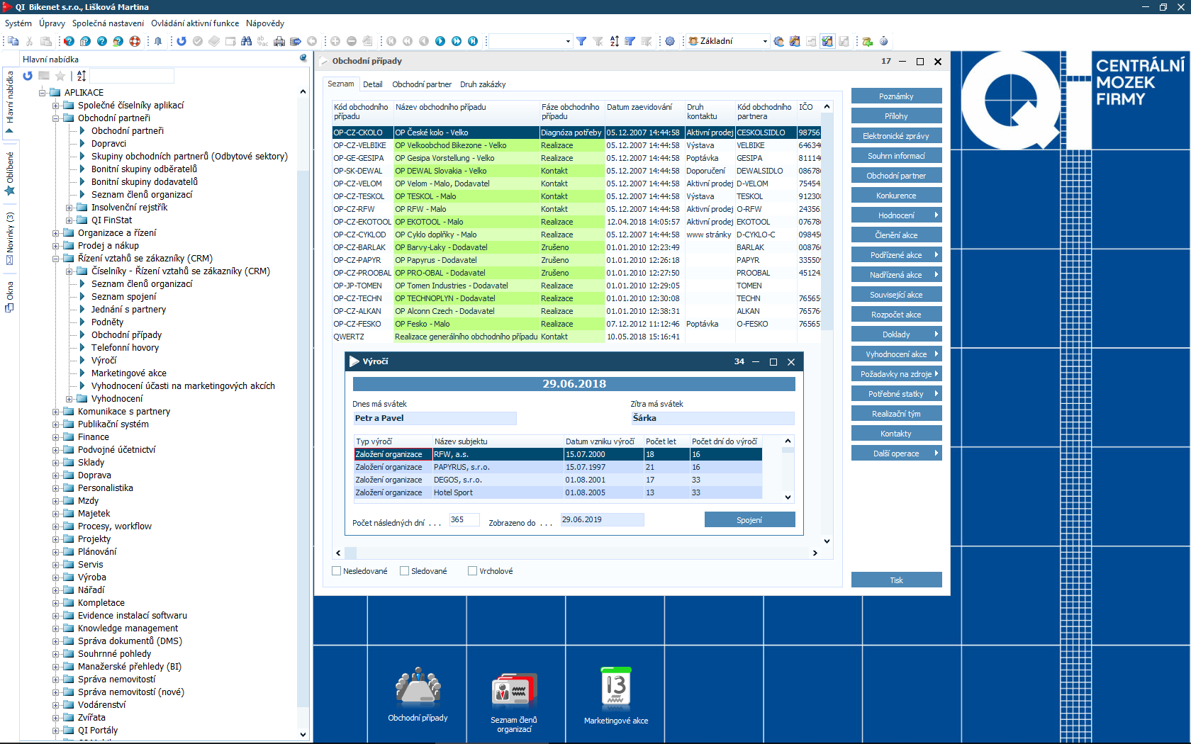The width and height of the screenshot is (1191, 744).
Task: Enable the Nesledované checkbox
Action: (x=337, y=571)
